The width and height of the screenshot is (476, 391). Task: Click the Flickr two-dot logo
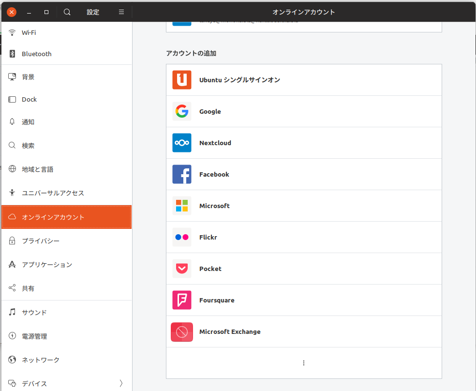click(182, 237)
